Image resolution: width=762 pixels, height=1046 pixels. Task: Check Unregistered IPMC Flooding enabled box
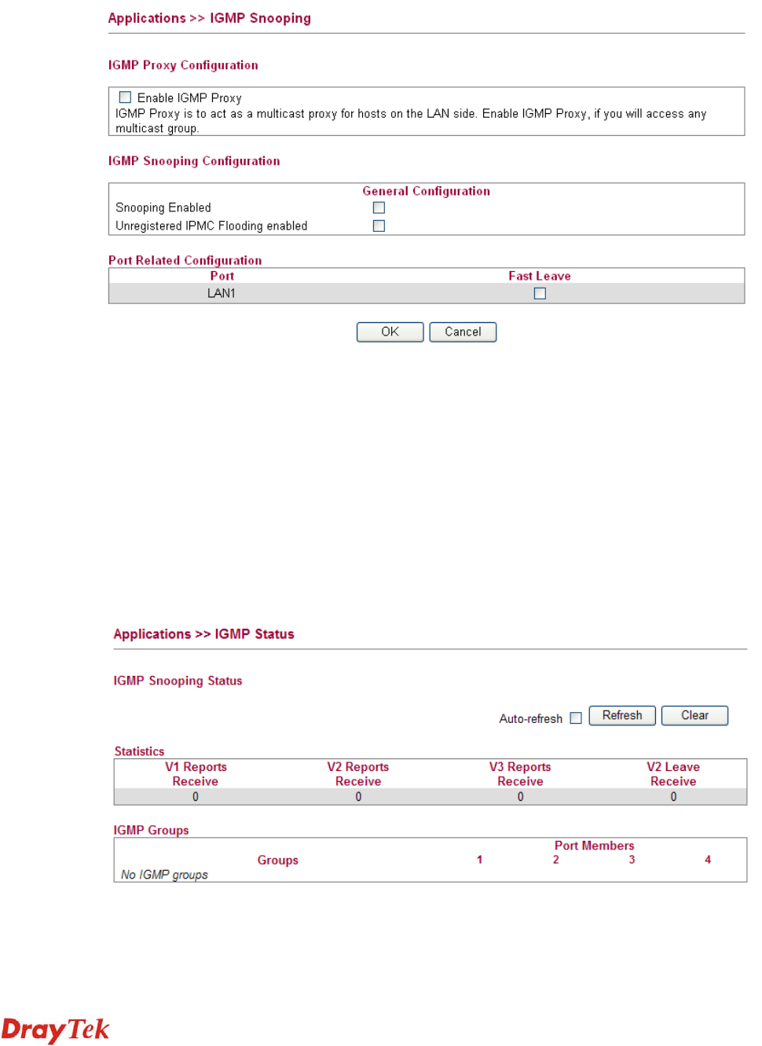click(x=379, y=226)
